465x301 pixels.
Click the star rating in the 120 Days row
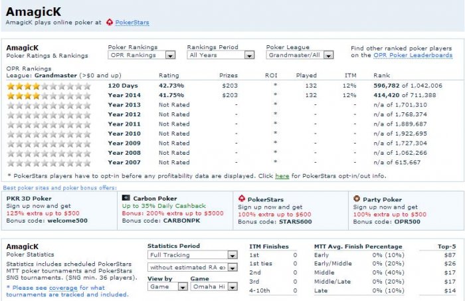49,86
